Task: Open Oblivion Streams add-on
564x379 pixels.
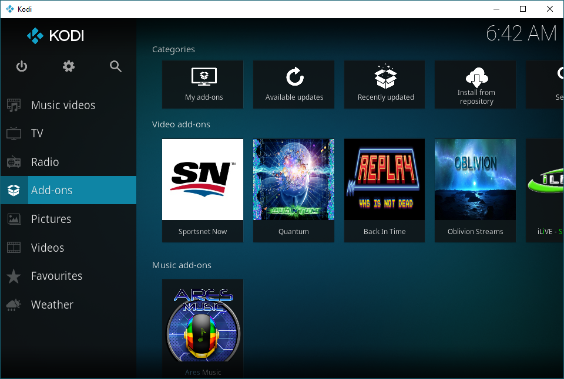Action: [475, 191]
